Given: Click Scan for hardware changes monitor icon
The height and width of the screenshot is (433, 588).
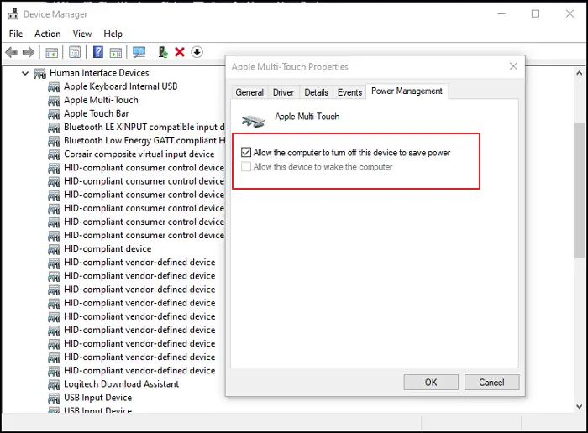Looking at the screenshot, I should 139,52.
